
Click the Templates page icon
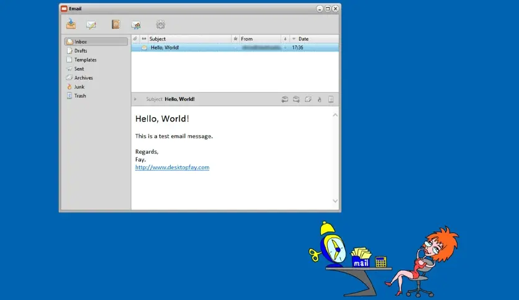tap(69, 60)
